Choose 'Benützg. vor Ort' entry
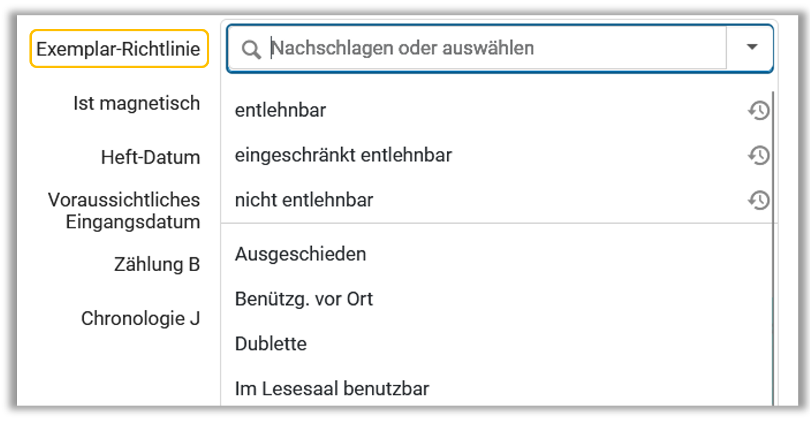Viewport: 810px width, 424px height. (x=304, y=299)
